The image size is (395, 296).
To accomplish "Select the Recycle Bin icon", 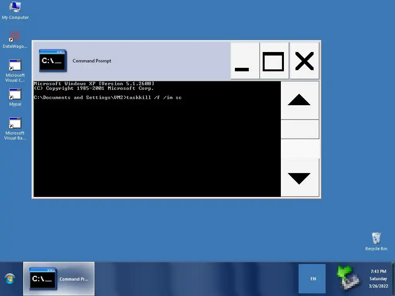I will tap(376, 242).
